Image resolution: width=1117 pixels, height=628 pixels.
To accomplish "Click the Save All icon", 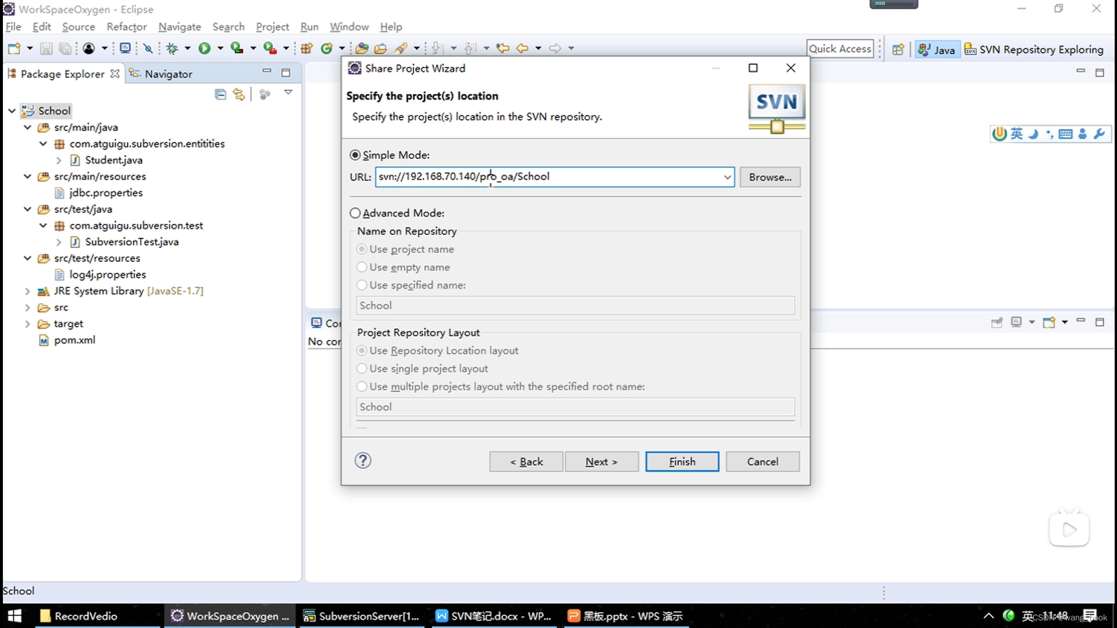I will click(65, 49).
